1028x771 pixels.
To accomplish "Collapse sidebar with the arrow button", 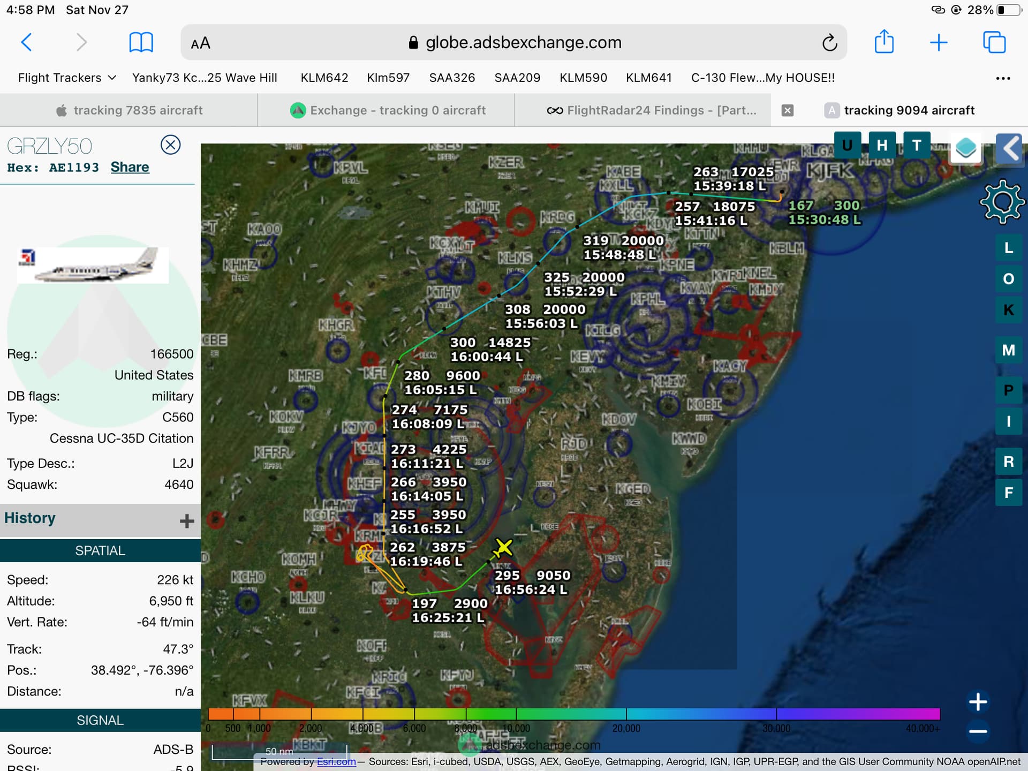I will point(1010,148).
